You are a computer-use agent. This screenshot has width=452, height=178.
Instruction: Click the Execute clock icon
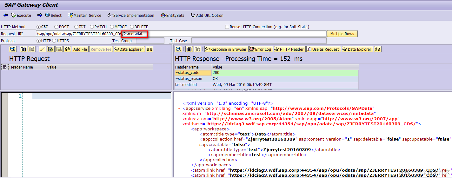point(14,15)
